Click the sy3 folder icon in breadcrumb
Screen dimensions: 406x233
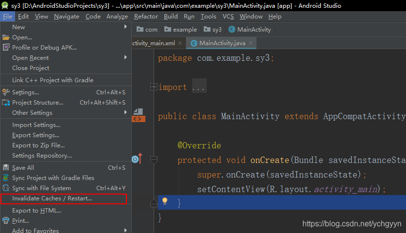point(207,29)
